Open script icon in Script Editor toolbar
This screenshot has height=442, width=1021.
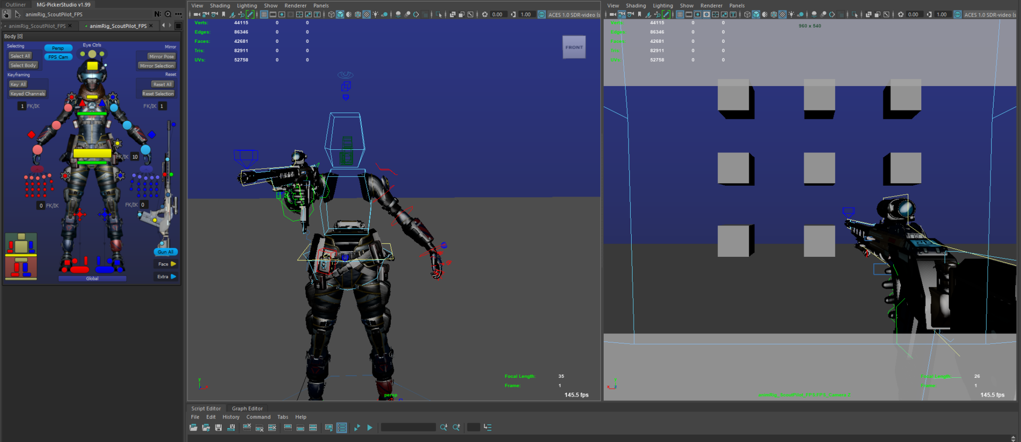(x=193, y=428)
